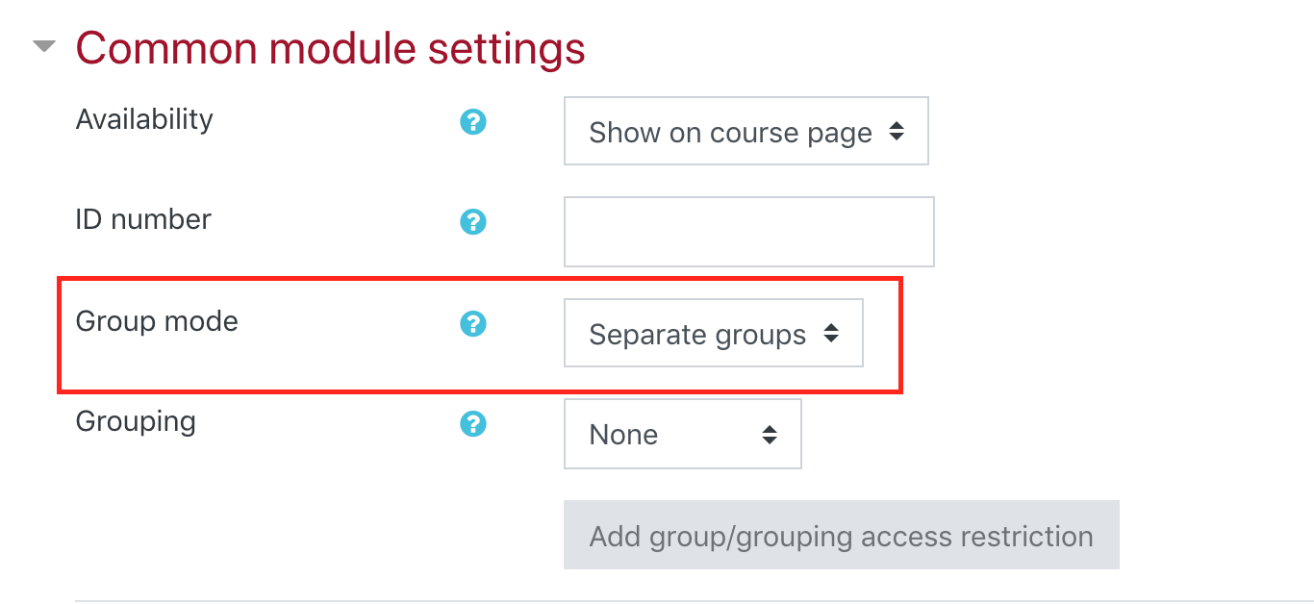Click the blue help circle near ID number
This screenshot has width=1314, height=604.
472,221
